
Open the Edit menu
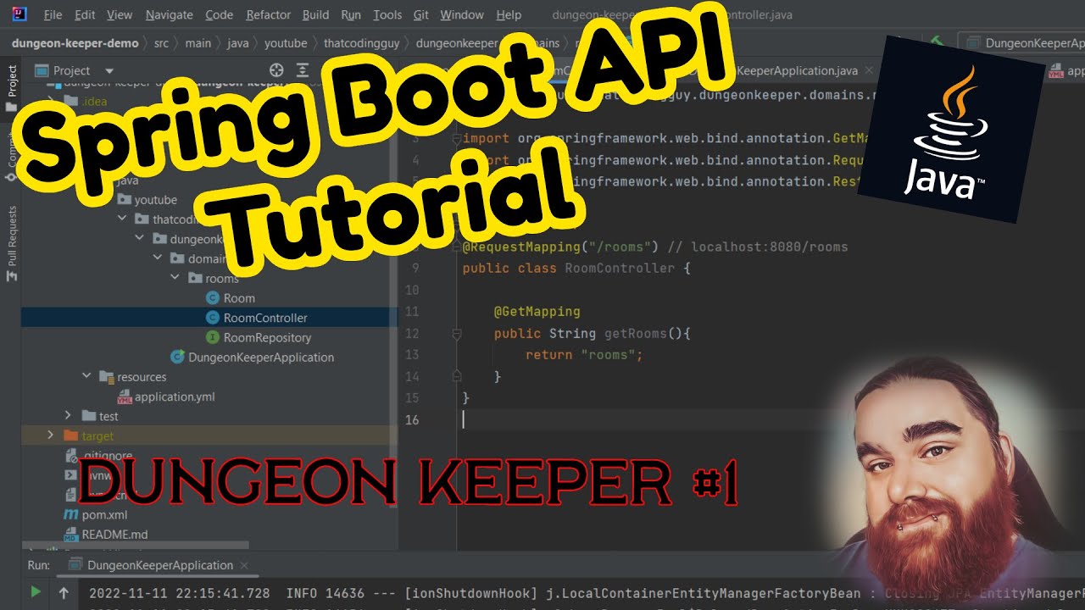(x=85, y=15)
